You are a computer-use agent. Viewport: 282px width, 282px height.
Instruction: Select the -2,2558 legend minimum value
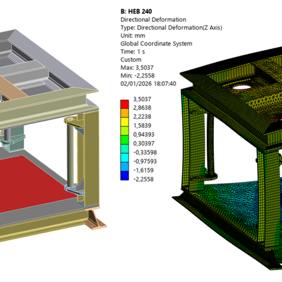(143, 179)
